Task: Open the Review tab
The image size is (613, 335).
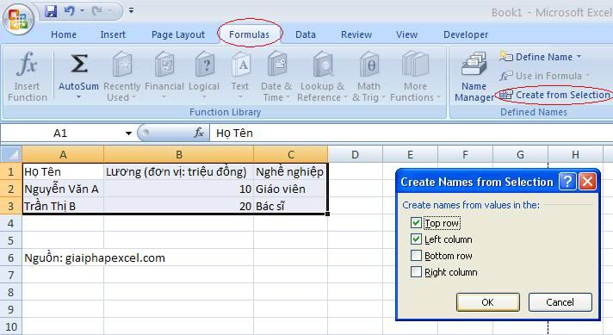Action: (x=356, y=34)
